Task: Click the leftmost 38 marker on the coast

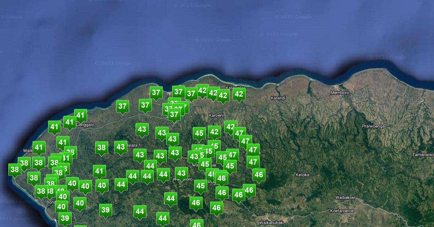Action: [15, 169]
